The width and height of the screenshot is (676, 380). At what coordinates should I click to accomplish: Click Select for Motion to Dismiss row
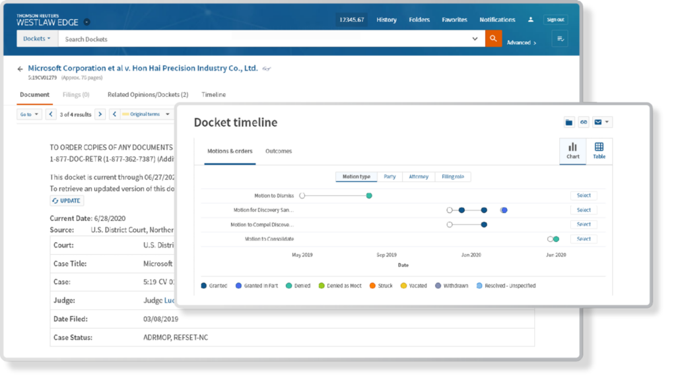point(584,195)
